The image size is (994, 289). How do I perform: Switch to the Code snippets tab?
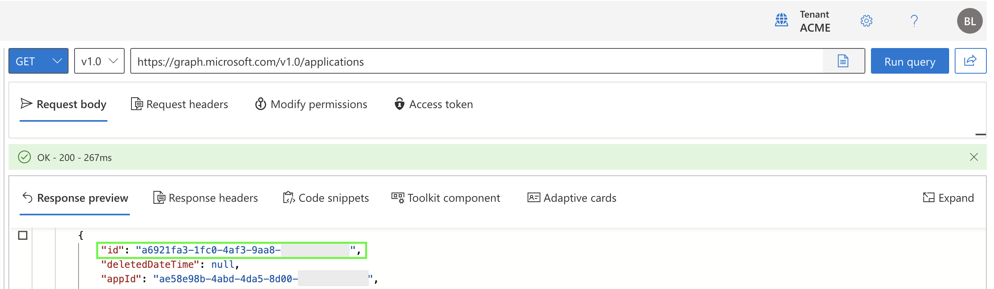326,198
